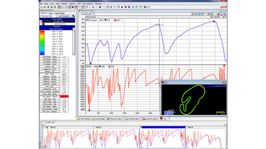266x149 pixels.
Task: Click the yellow open-folder toolbar icon
Action: [x=45, y=7]
